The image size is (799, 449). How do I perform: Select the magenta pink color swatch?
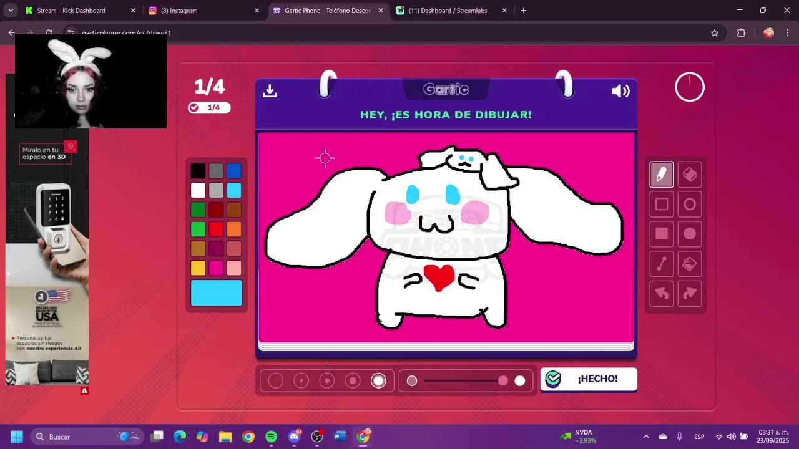tap(216, 268)
